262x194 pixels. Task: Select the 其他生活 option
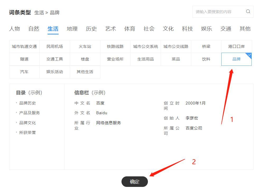(85, 72)
